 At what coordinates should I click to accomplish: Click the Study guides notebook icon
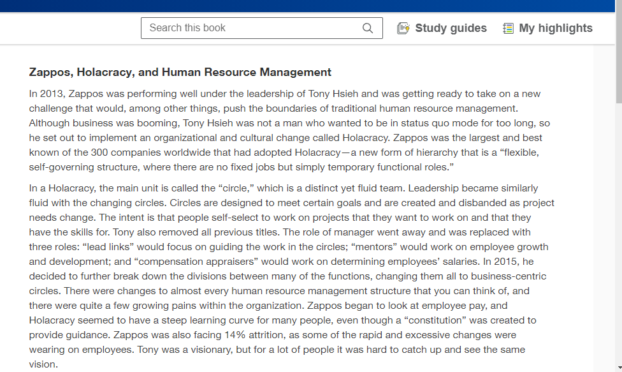tap(403, 28)
